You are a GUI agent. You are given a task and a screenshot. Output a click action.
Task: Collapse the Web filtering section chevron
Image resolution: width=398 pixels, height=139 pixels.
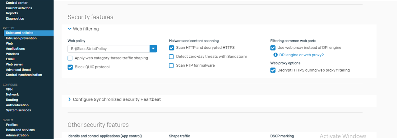(x=70, y=29)
